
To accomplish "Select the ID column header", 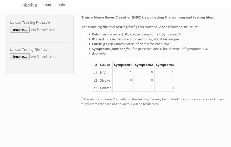I will point(95,65).
